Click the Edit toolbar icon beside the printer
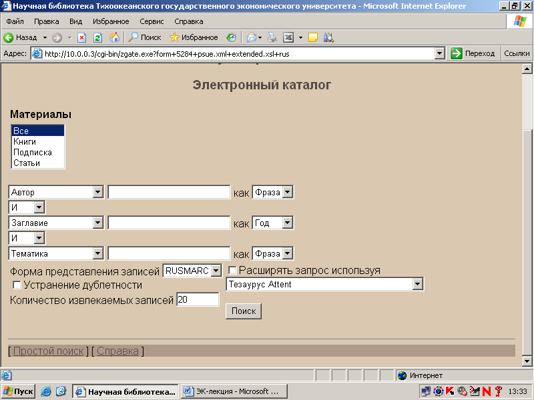This screenshot has width=534, height=400. point(288,37)
